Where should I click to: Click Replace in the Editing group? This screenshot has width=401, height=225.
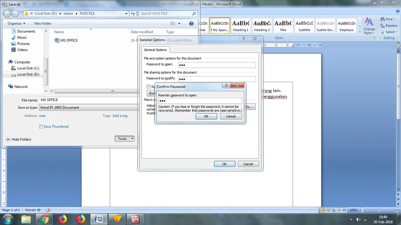(389, 26)
